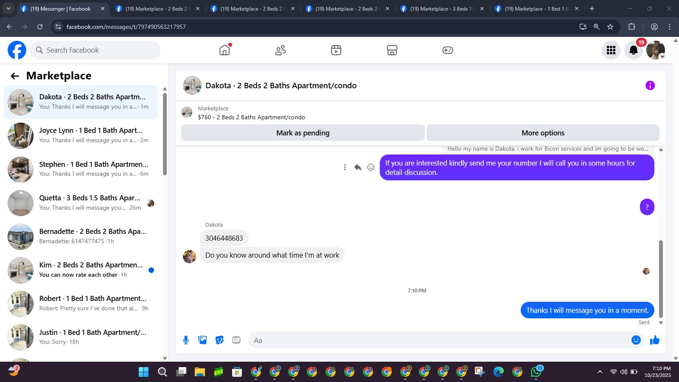
Task: Show hidden system tray icons
Action: 600,372
